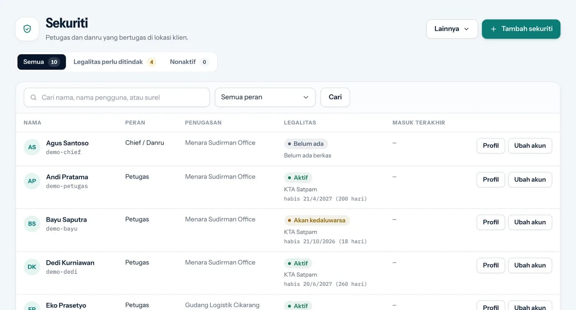Image resolution: width=576 pixels, height=310 pixels.
Task: Click the MASUK TERAKHIR column header
Action: click(x=419, y=123)
